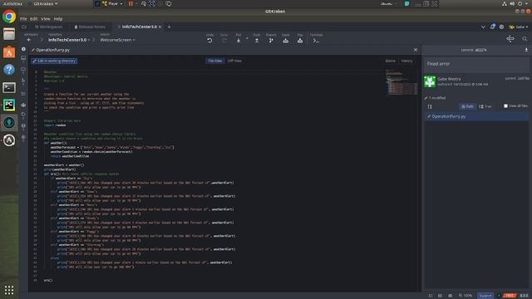Switch to the Release Notes tab

pos(90,27)
